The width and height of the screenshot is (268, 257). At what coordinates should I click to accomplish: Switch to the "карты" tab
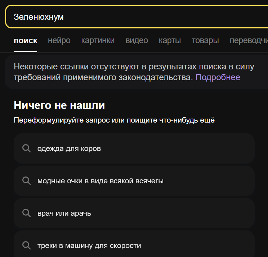tap(170, 41)
